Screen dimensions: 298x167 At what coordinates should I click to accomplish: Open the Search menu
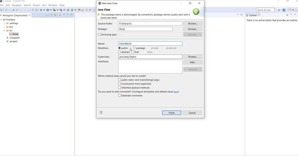coord(27,5)
